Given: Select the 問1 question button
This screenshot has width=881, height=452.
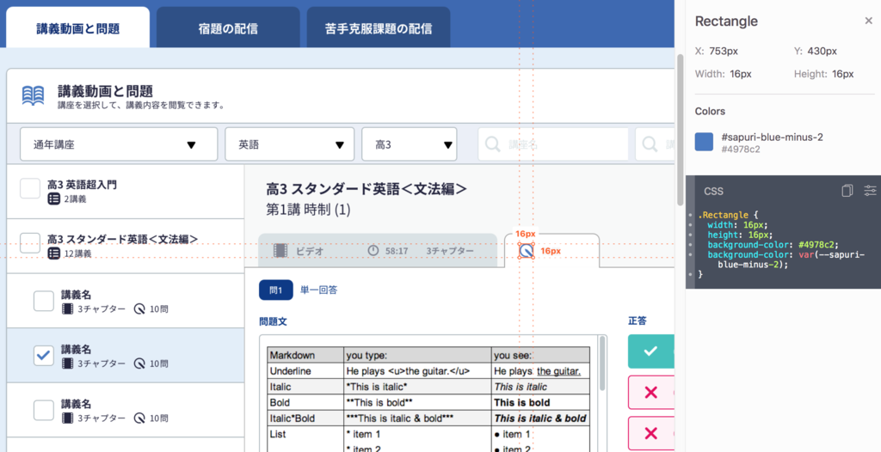Looking at the screenshot, I should [276, 290].
